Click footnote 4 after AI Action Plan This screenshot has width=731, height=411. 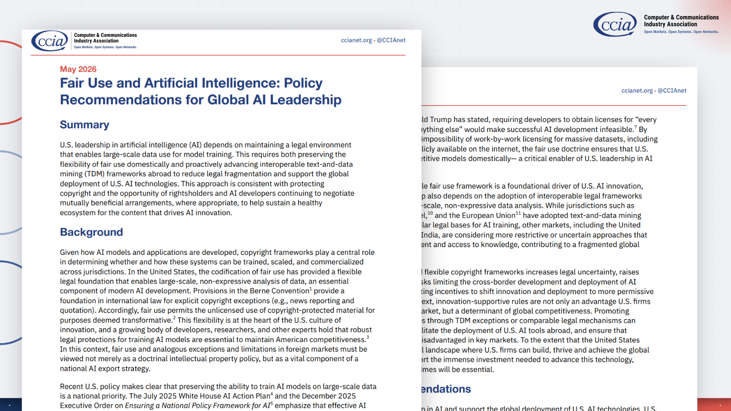coord(272,394)
